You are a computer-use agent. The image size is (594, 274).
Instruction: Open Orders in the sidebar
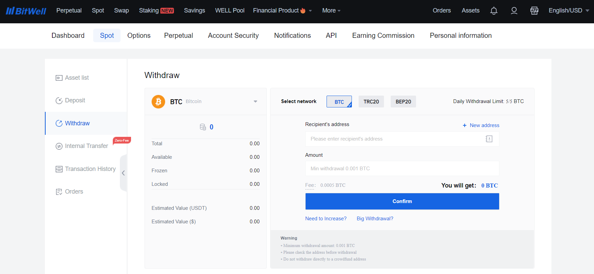tap(74, 192)
